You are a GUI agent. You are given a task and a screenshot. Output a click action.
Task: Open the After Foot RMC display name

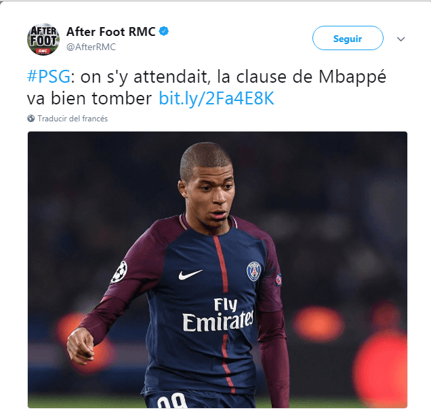(x=110, y=32)
